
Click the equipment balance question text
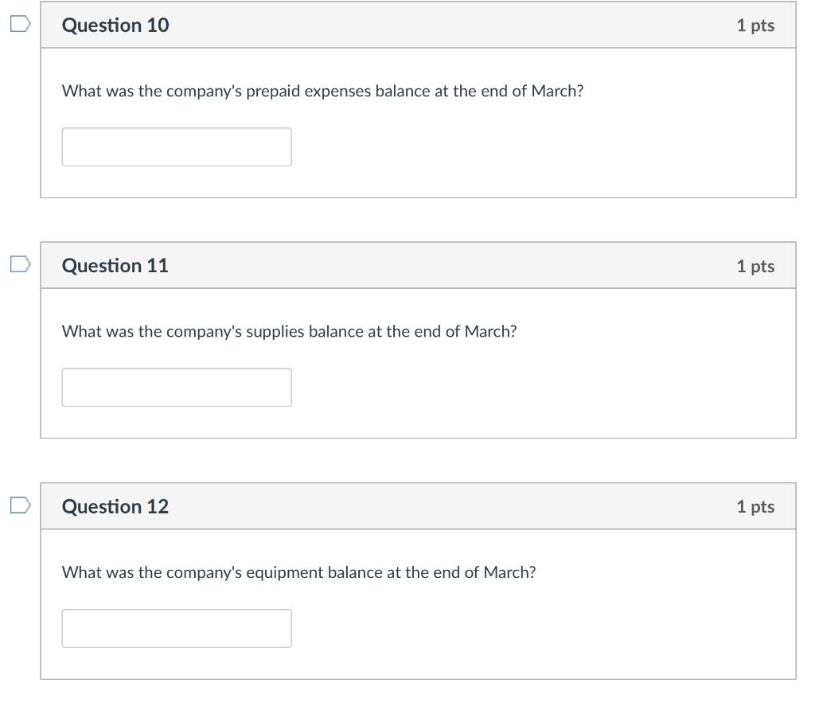(x=298, y=573)
